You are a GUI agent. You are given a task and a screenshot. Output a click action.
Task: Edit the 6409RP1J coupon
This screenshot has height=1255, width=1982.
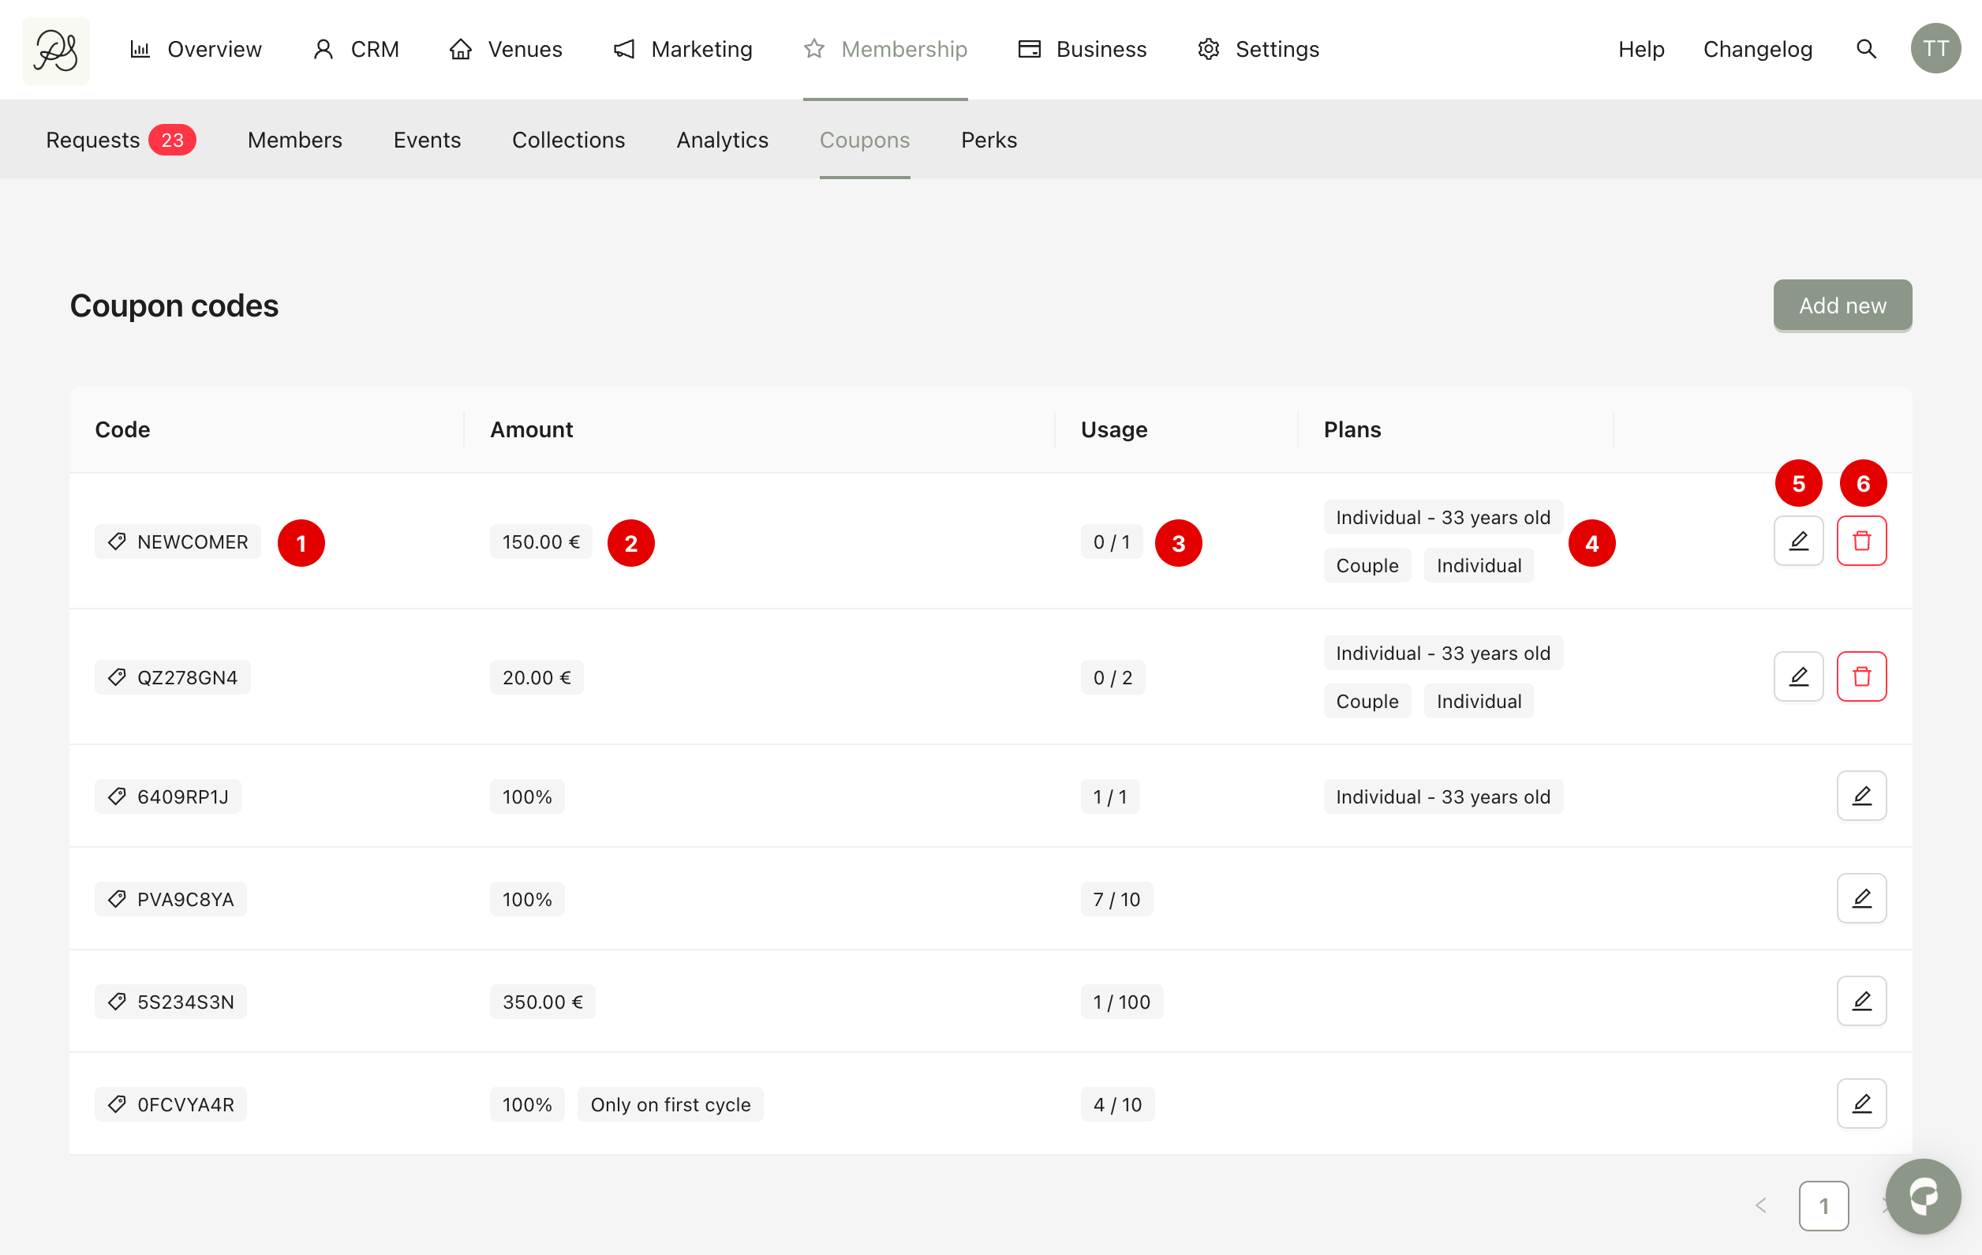tap(1861, 796)
